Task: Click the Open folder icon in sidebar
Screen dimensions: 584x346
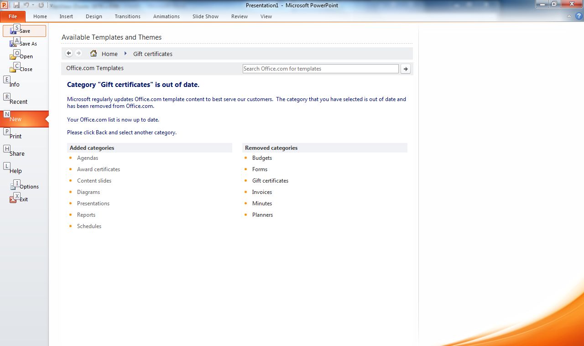Action: tap(13, 56)
